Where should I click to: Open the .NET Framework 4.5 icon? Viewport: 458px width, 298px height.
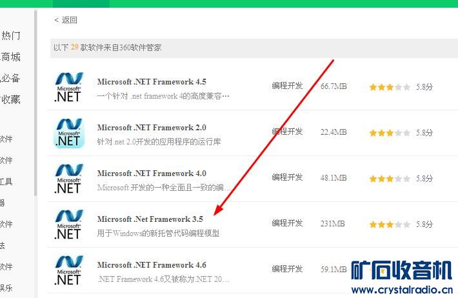(x=69, y=87)
